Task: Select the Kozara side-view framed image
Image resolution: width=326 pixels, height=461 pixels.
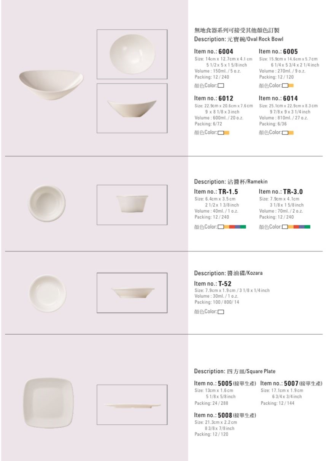Action: pyautogui.click(x=132, y=293)
